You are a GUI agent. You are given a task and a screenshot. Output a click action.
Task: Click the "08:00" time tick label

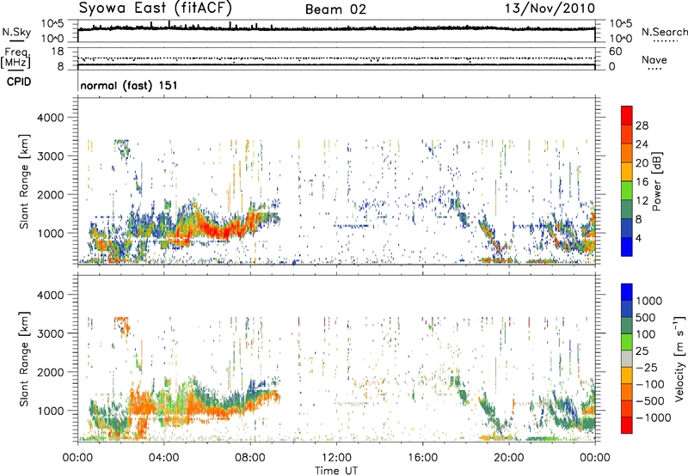tap(249, 458)
